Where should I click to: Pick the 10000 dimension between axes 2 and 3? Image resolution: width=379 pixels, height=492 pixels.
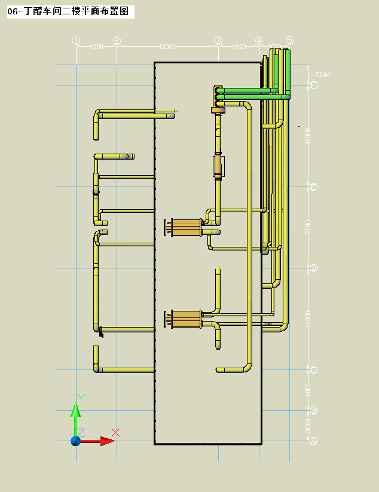(167, 47)
